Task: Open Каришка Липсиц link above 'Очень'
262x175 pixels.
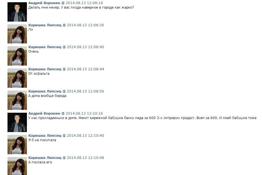Action: click(x=45, y=47)
